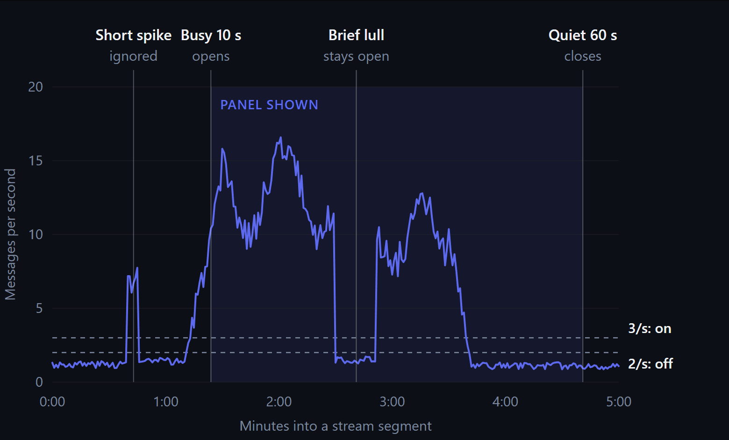Image resolution: width=729 pixels, height=440 pixels.
Task: Click the 'Quiet 60 s' annotation heading
Action: pyautogui.click(x=583, y=35)
